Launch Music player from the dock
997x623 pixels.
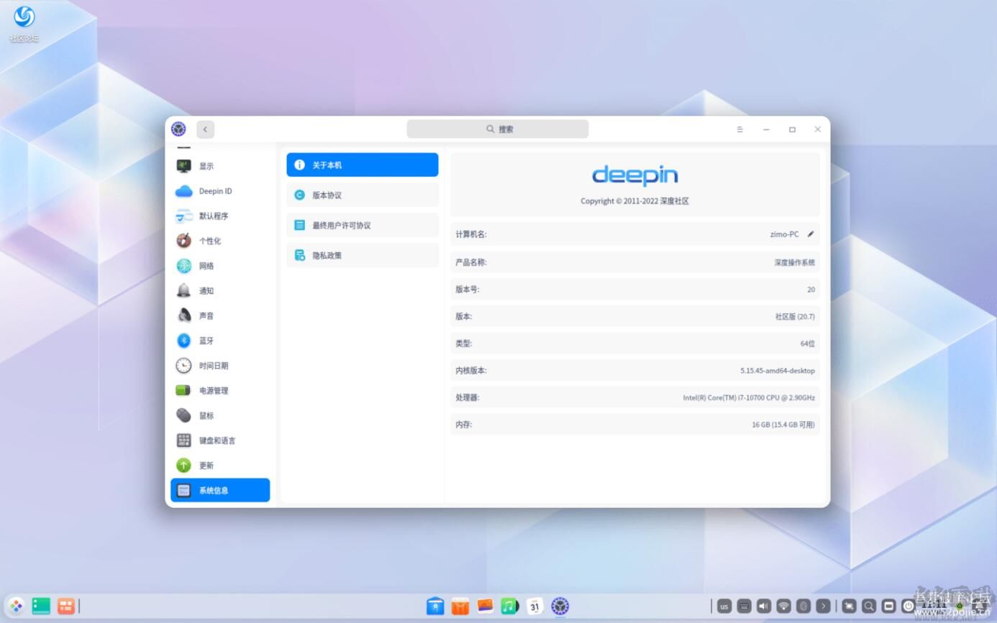[509, 606]
